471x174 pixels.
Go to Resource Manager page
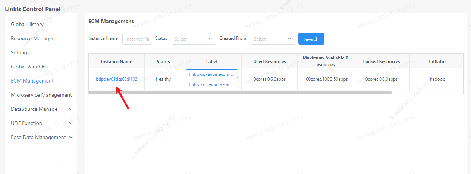32,39
